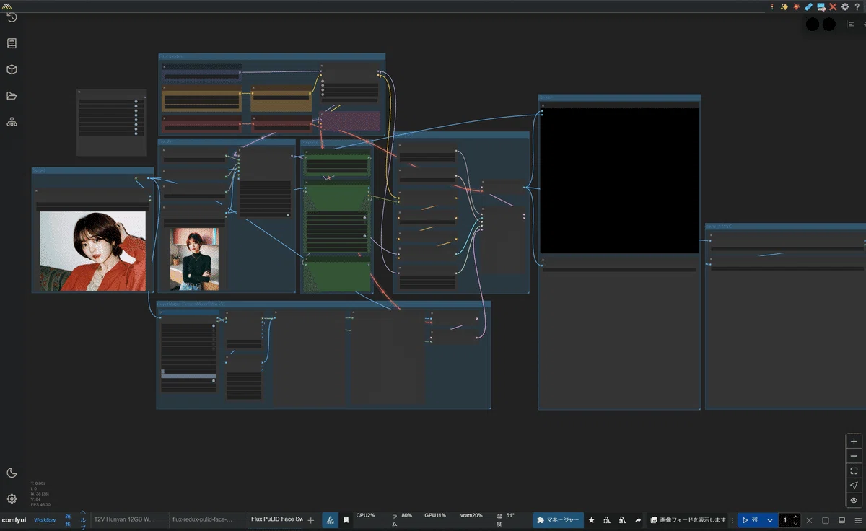Click the blue bandage icon in top toolbar

coord(809,6)
